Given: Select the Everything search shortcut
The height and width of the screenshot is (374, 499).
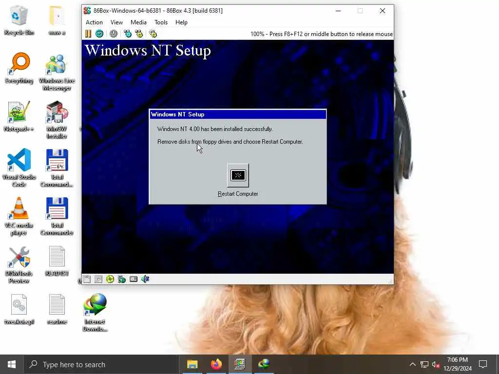Looking at the screenshot, I should 19,68.
